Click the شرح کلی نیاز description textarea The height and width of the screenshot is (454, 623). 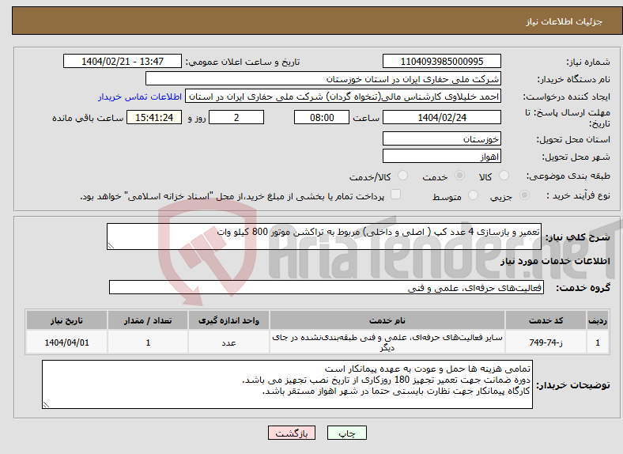tap(324, 236)
